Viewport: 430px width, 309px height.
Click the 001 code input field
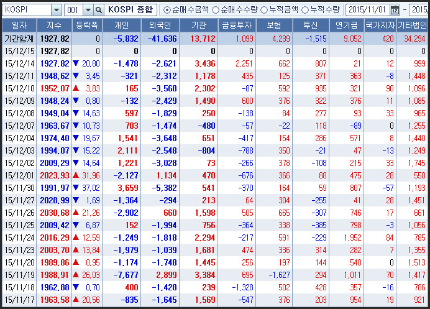pos(73,10)
